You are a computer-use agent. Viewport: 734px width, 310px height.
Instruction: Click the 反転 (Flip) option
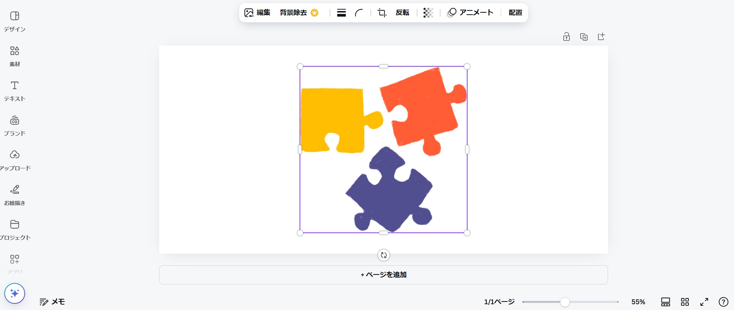(402, 13)
